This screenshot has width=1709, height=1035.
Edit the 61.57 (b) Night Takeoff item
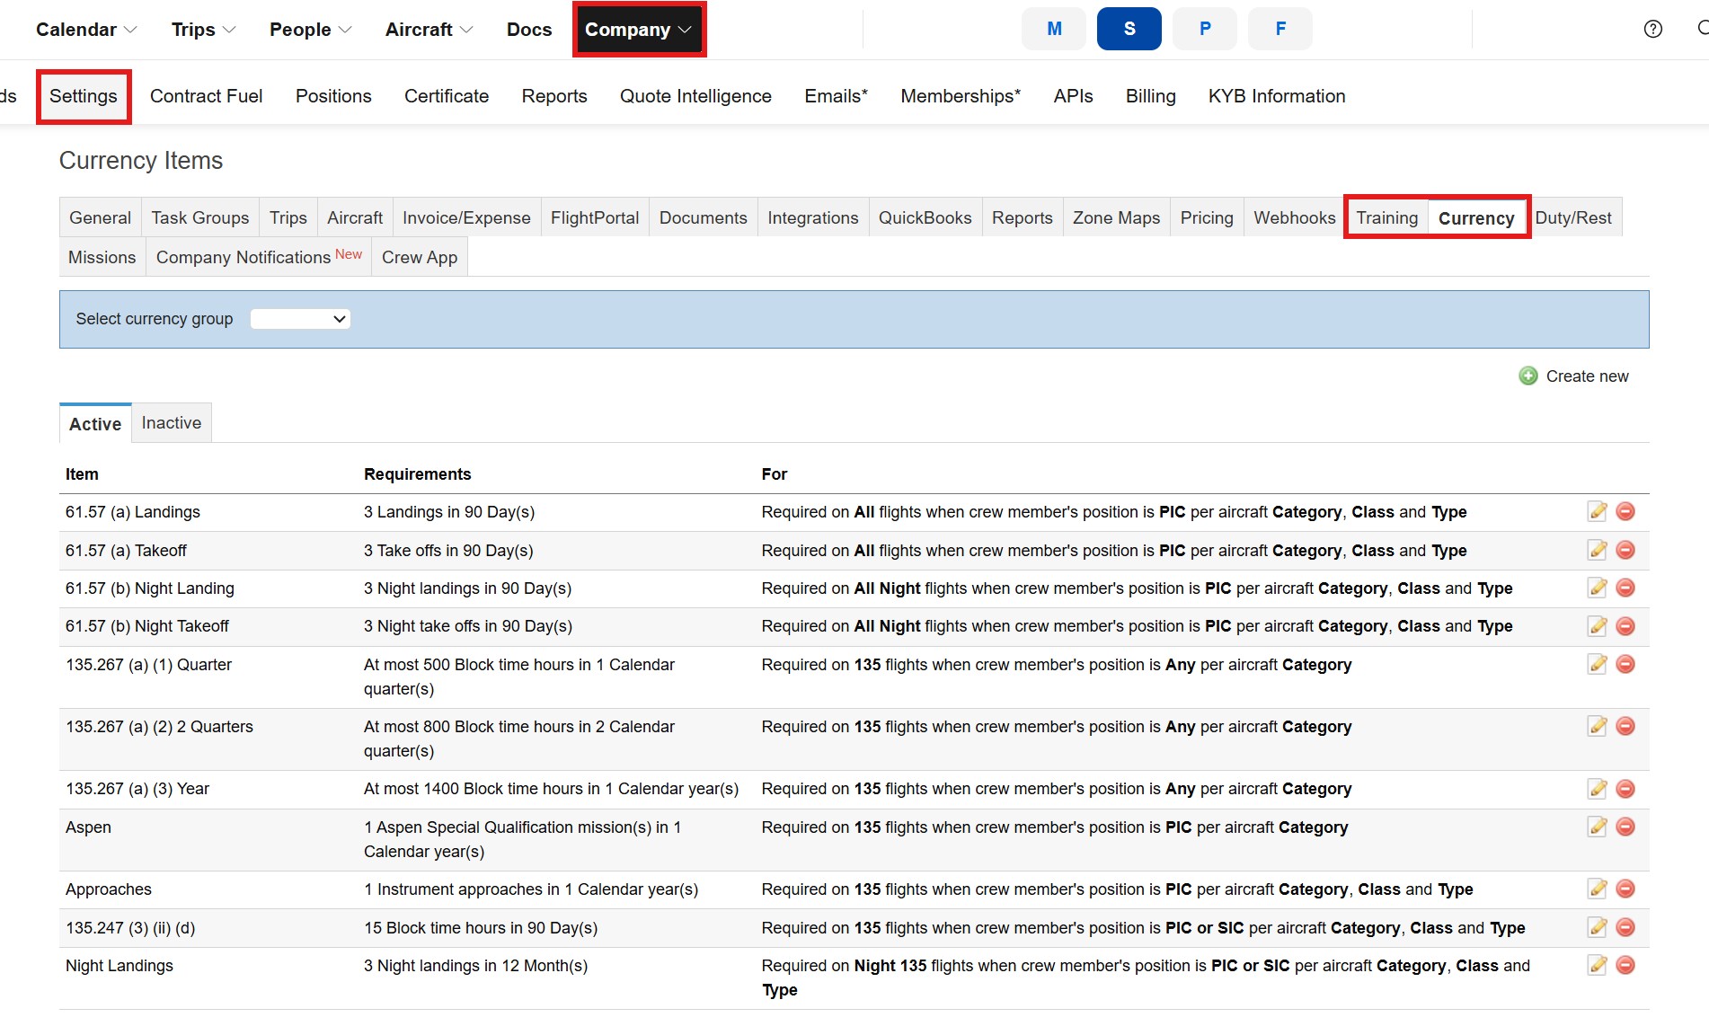(x=1597, y=626)
